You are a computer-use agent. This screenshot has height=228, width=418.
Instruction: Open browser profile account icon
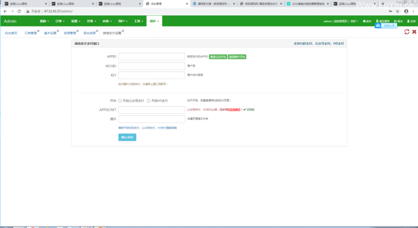pyautogui.click(x=406, y=11)
